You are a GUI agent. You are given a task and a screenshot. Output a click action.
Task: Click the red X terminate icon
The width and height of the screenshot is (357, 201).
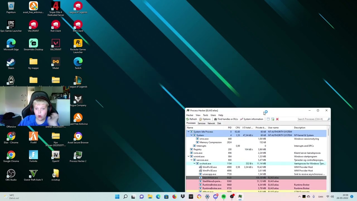[277, 119]
